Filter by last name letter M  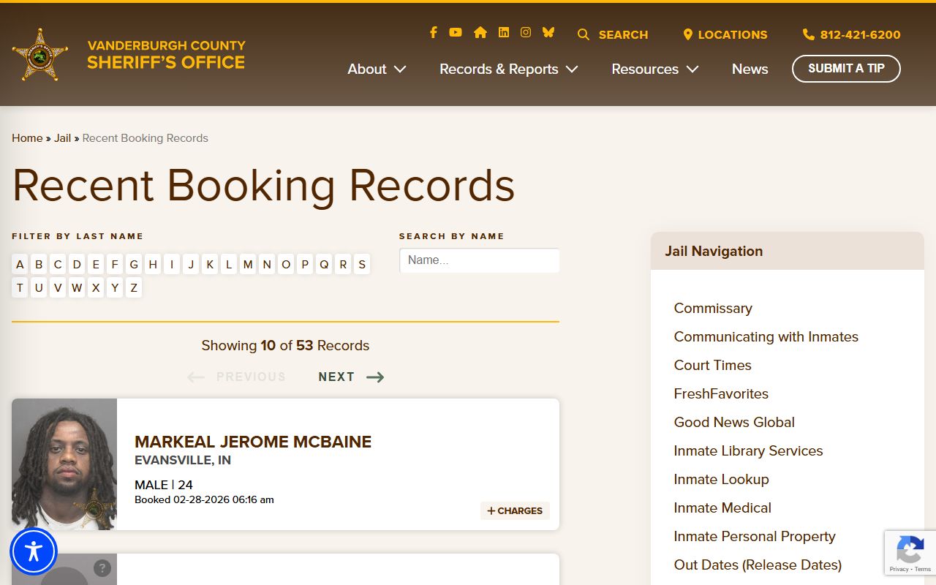click(x=248, y=265)
